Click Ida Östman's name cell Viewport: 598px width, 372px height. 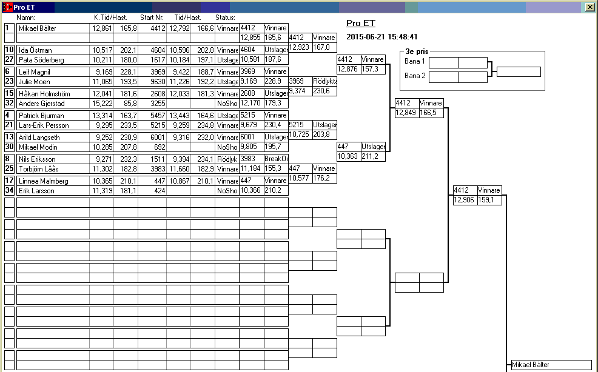[x=53, y=50]
